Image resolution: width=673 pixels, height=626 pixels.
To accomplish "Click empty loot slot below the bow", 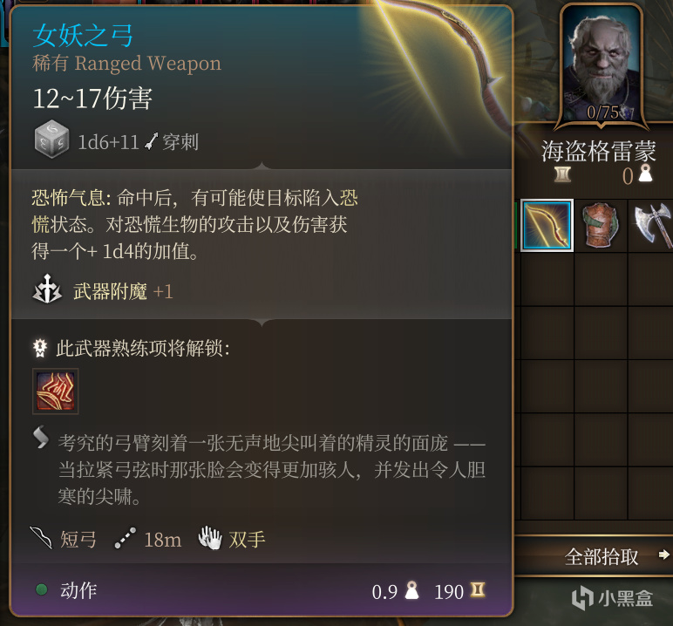I will (x=547, y=279).
